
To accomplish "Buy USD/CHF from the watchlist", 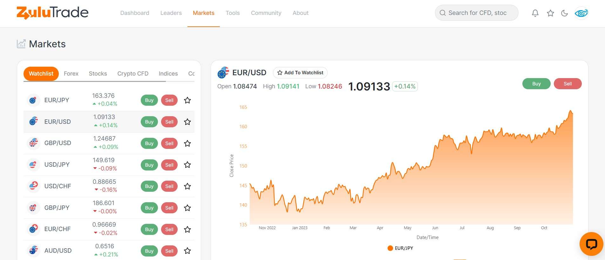I will pyautogui.click(x=149, y=186).
